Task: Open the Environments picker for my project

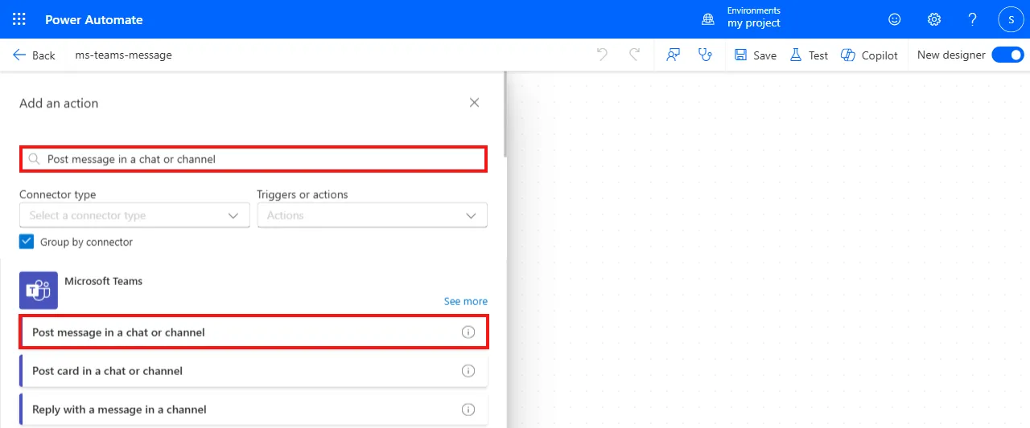Action: (x=741, y=18)
